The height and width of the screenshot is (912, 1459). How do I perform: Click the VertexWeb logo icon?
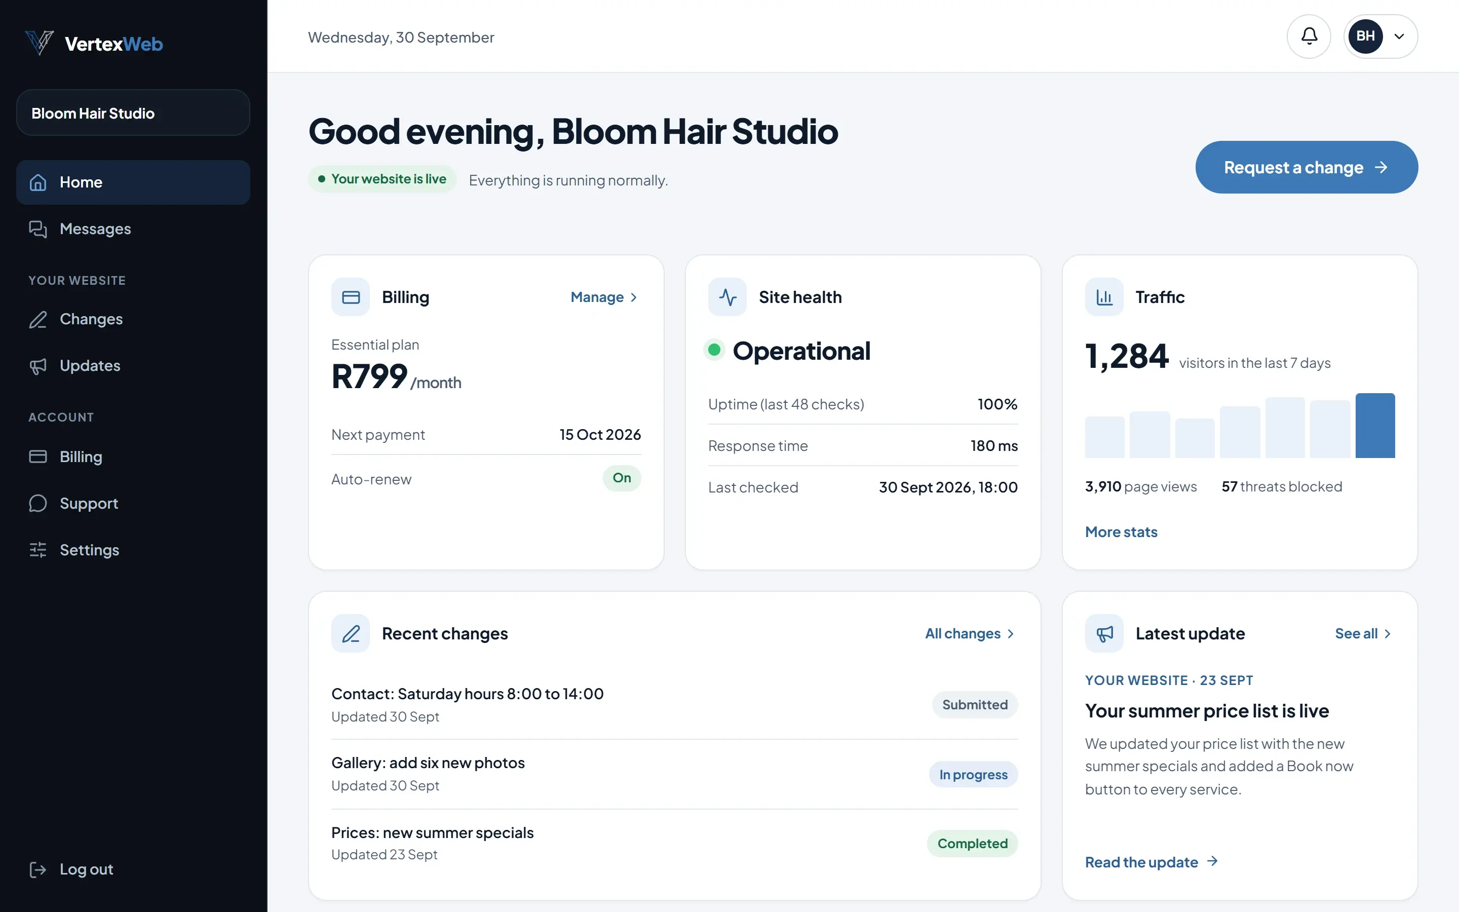pos(39,43)
